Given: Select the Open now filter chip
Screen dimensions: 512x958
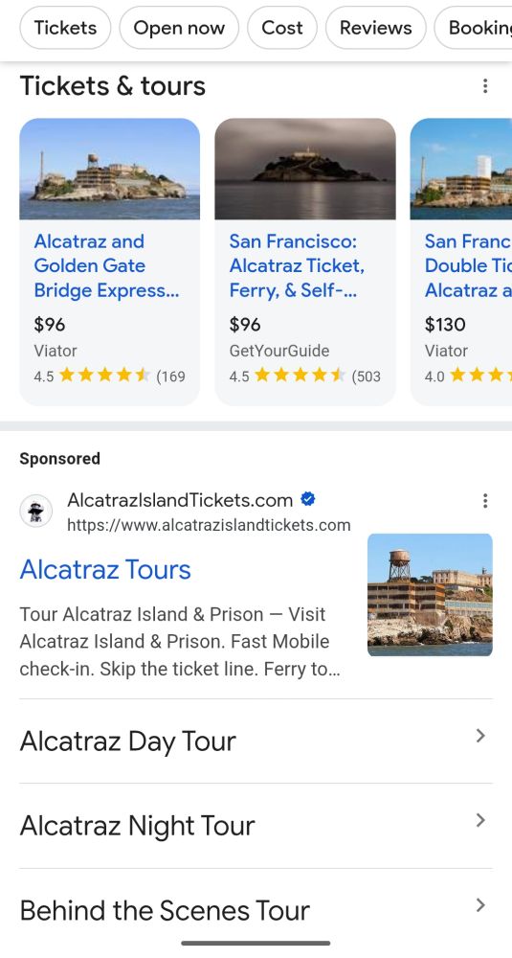Looking at the screenshot, I should pyautogui.click(x=179, y=28).
